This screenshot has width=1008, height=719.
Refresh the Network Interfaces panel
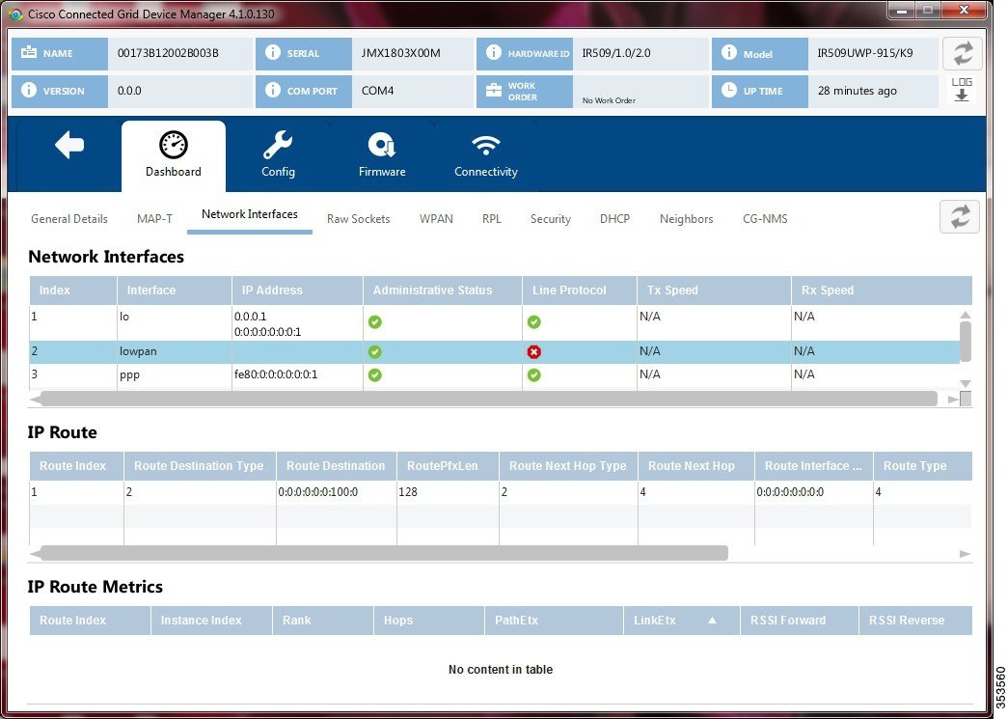pyautogui.click(x=960, y=217)
